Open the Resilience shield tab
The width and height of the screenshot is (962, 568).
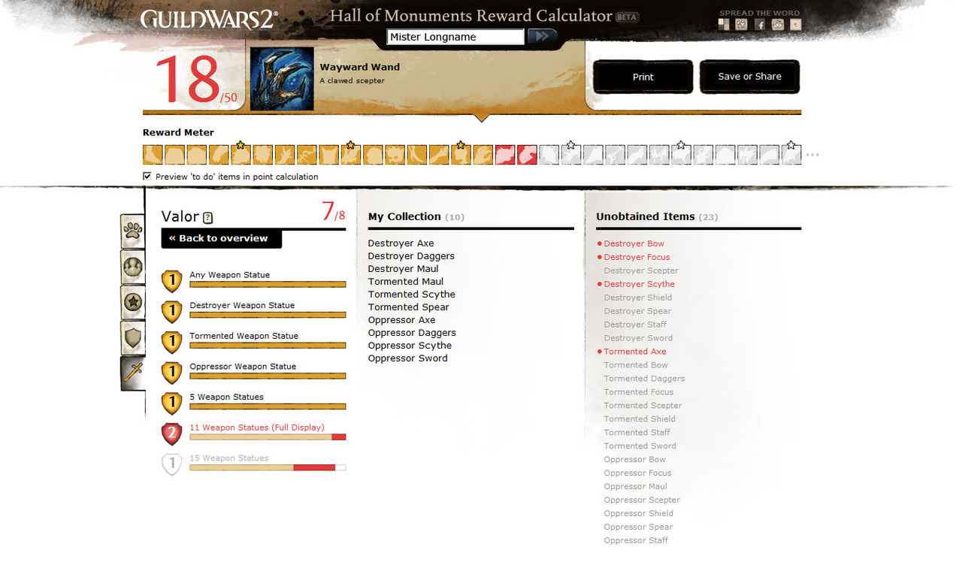click(x=133, y=337)
